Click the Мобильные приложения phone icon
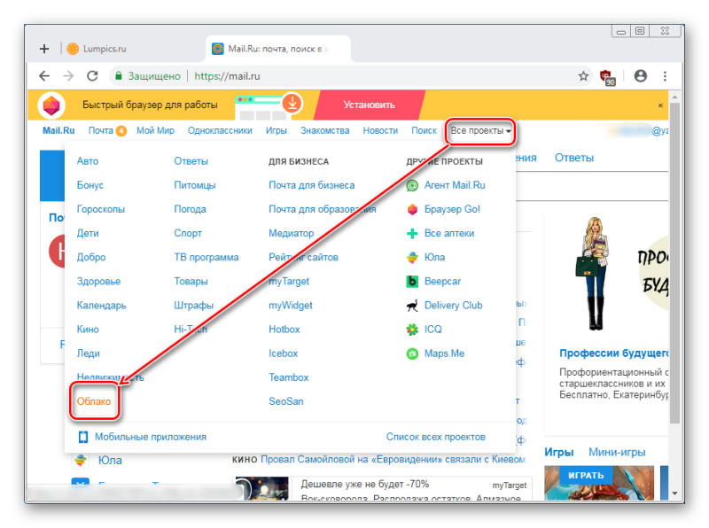The height and width of the screenshot is (528, 709). 83,437
